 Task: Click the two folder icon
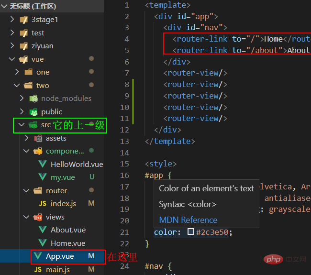[28, 86]
